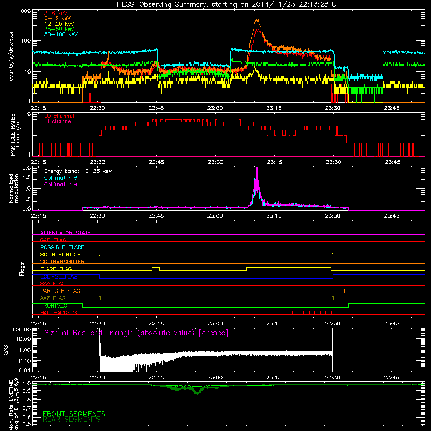Image resolution: width=431 pixels, height=431 pixels.
Task: Click the orange 6-12 keV flare peak
Action: click(x=257, y=20)
